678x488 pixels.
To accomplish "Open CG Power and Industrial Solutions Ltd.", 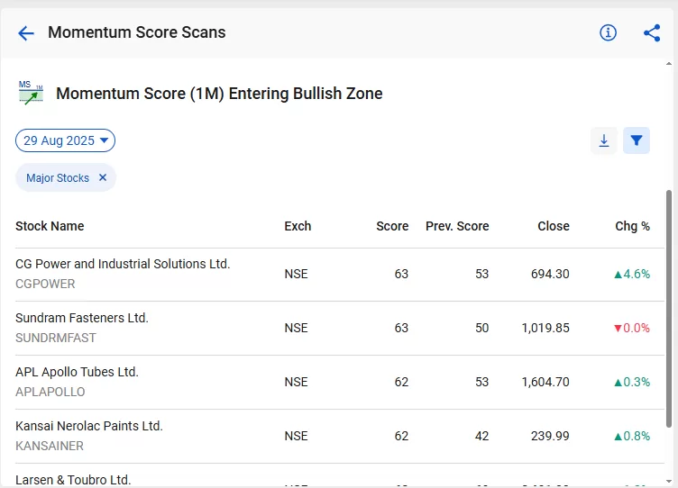I will pyautogui.click(x=123, y=264).
